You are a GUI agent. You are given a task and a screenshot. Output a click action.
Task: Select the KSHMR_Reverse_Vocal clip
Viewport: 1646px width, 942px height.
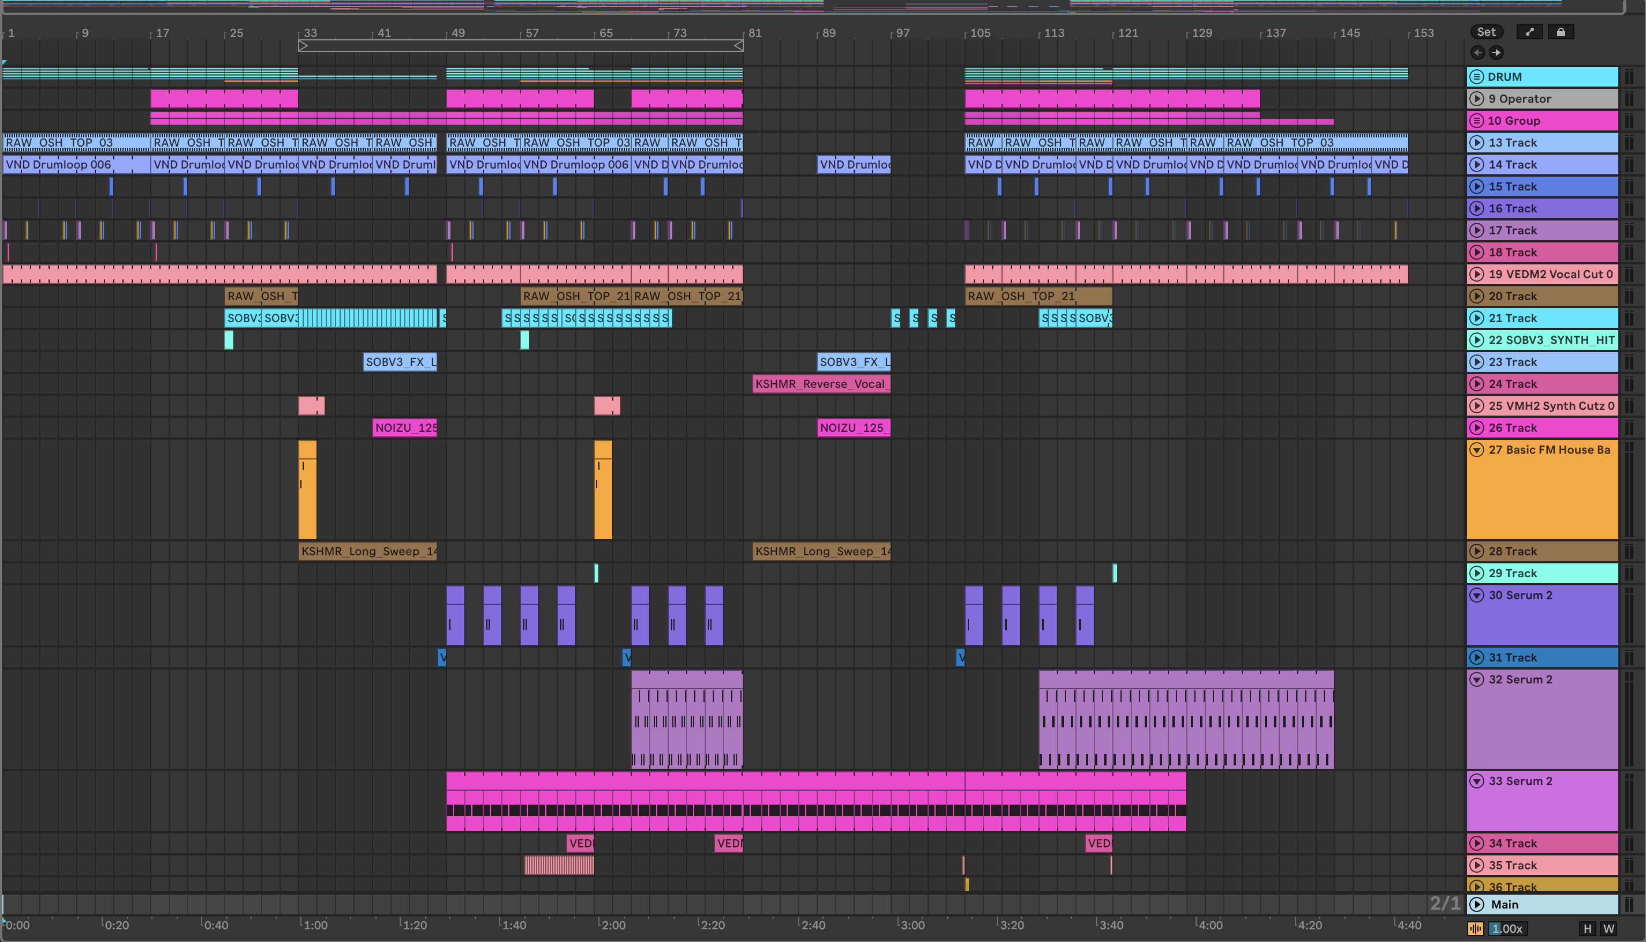coord(821,384)
